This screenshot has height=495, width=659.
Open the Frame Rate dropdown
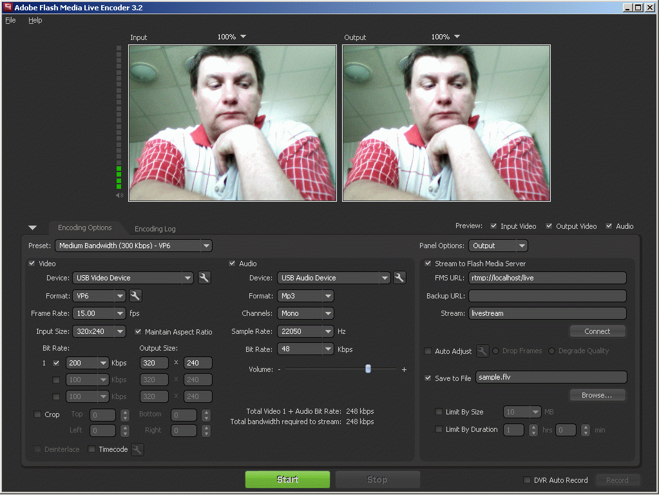[x=120, y=314]
